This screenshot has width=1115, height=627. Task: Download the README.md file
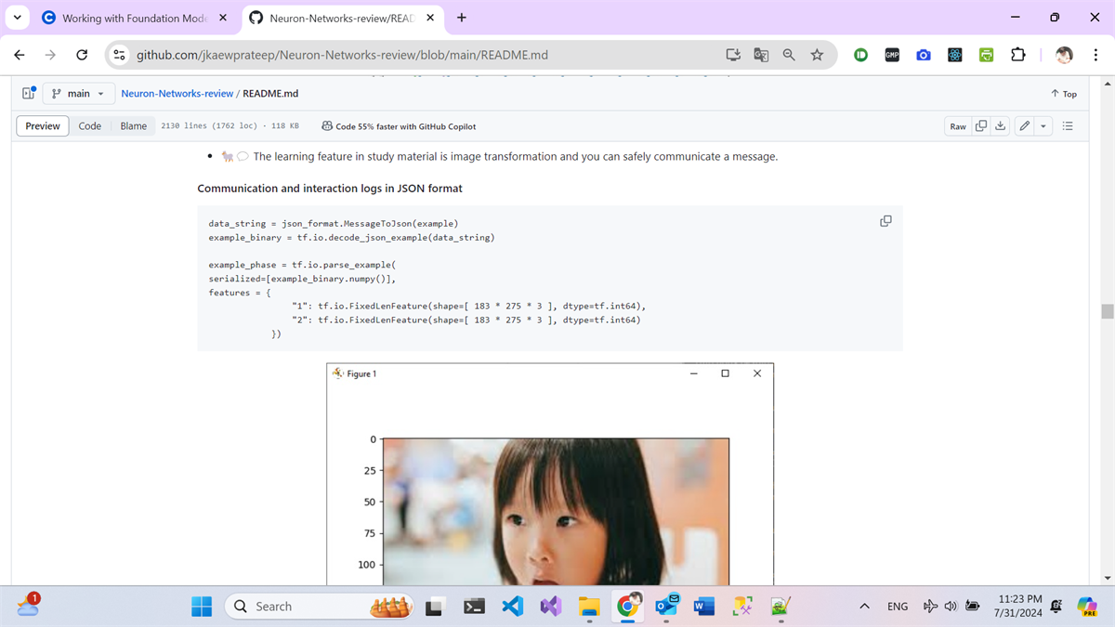(1000, 125)
